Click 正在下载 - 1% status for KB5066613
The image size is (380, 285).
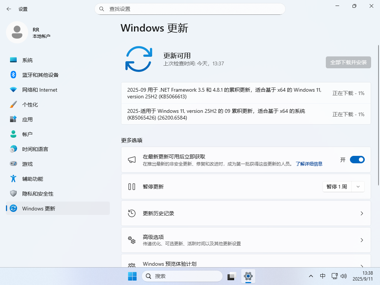click(348, 93)
